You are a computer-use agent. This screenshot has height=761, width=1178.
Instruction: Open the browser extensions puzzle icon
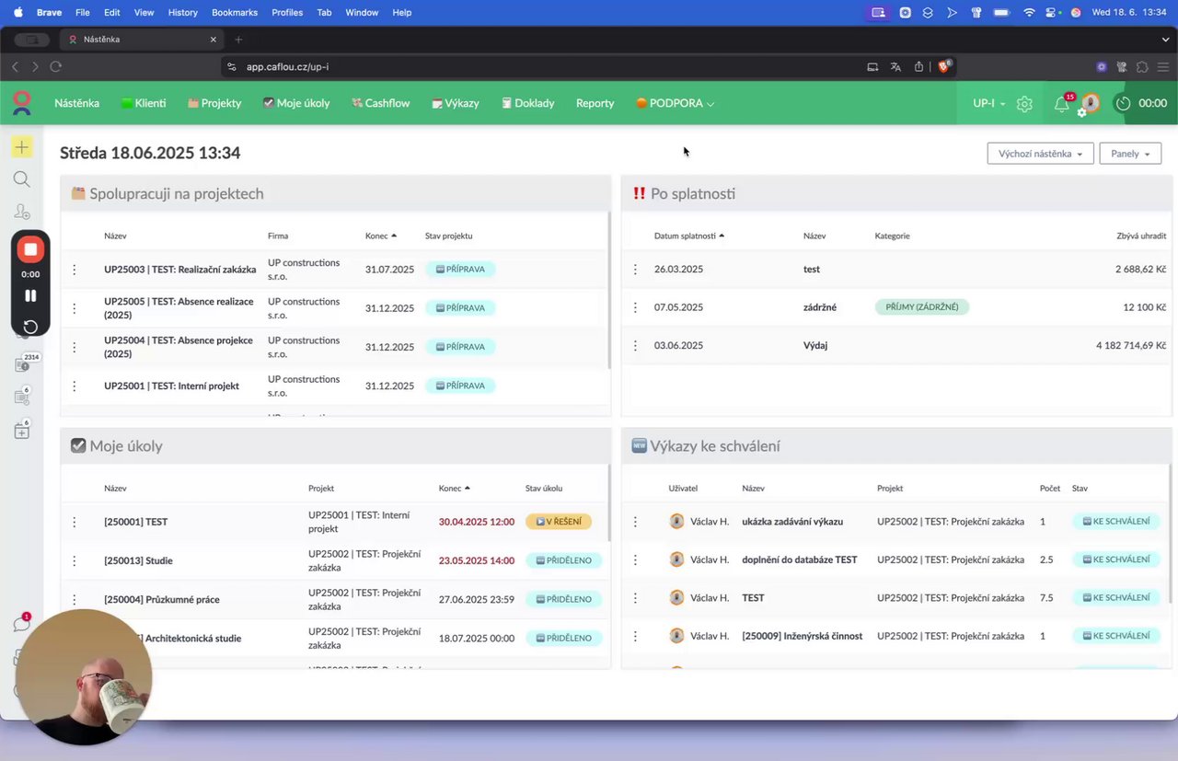1142,66
